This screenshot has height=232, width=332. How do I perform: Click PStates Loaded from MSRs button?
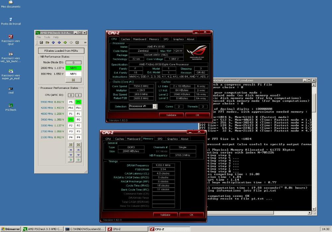[61, 51]
